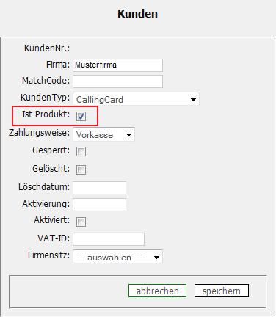Tick the Gelöscht checkbox
276x317 pixels.
pos(81,170)
